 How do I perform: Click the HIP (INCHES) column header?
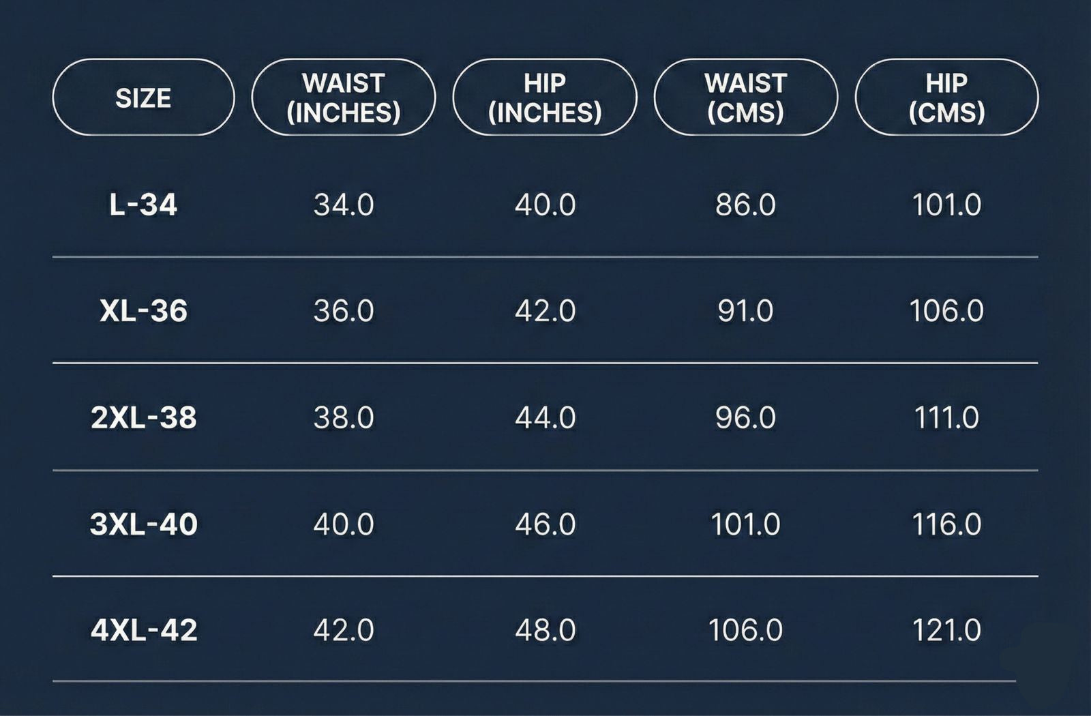click(545, 98)
